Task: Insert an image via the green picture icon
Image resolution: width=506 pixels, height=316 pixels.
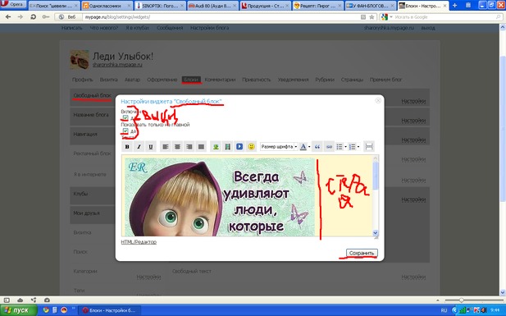Action: click(x=216, y=147)
